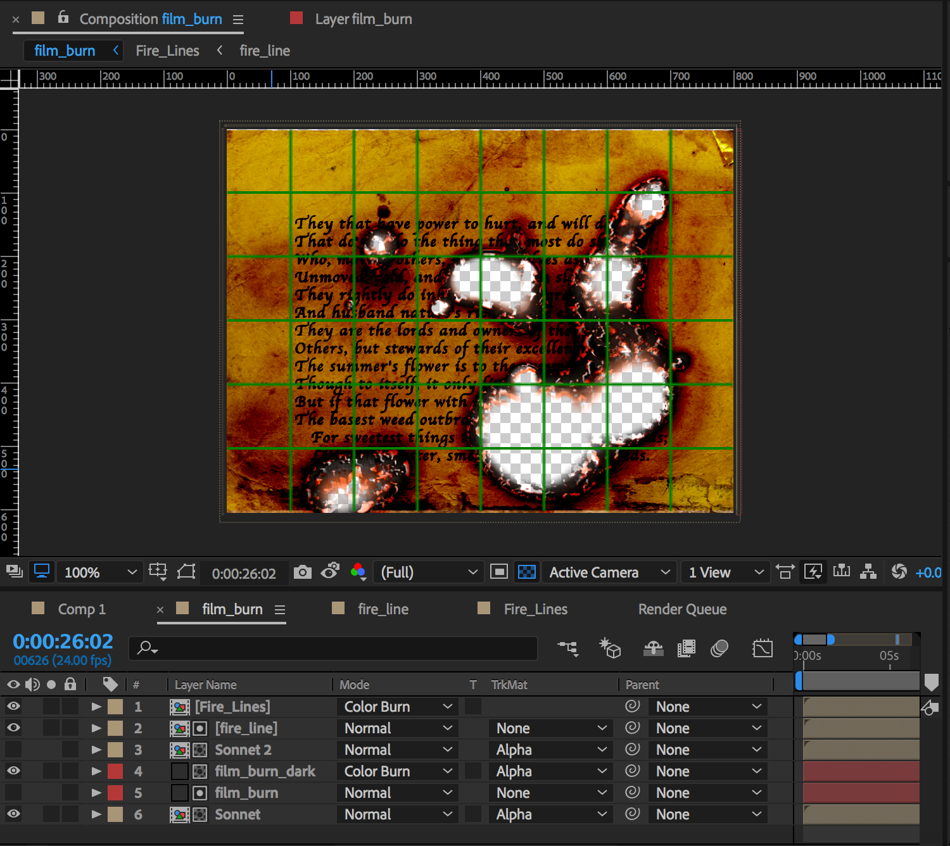Screen dimensions: 950x846
Task: Switch to the Layer film_burn viewer tab
Action: point(364,19)
